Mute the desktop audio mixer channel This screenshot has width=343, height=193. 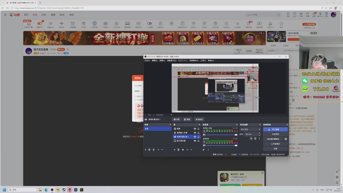(204, 145)
